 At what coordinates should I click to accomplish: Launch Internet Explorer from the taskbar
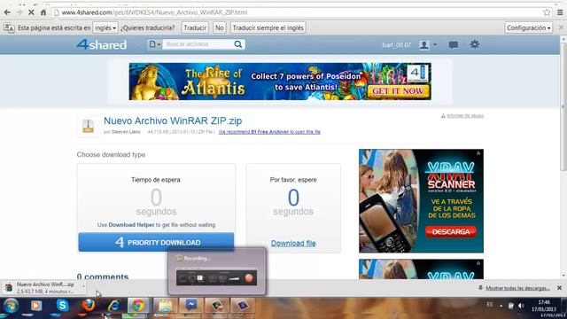(x=114, y=306)
